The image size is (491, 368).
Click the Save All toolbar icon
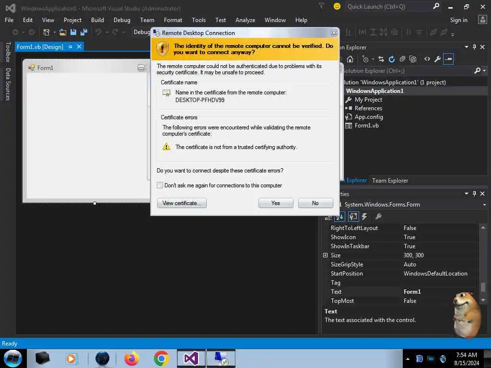(x=84, y=32)
